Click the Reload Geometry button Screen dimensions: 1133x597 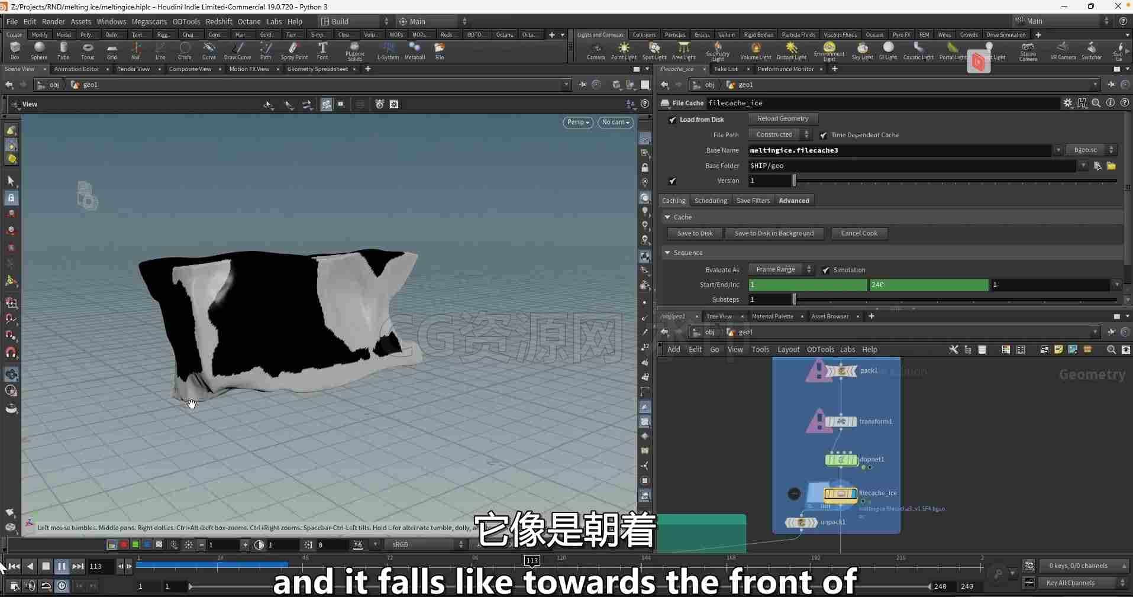783,119
